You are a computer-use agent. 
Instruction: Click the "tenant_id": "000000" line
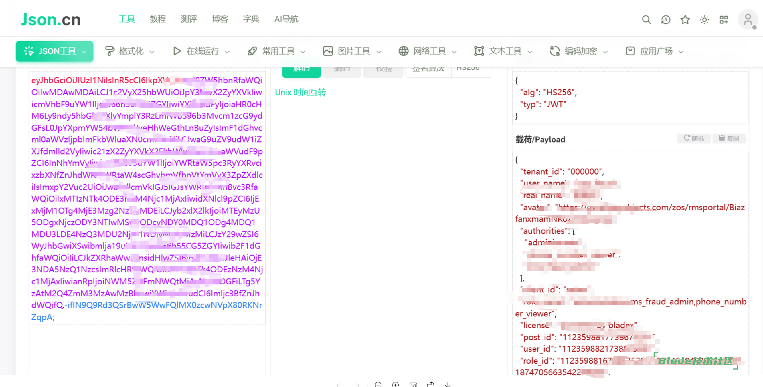point(562,172)
